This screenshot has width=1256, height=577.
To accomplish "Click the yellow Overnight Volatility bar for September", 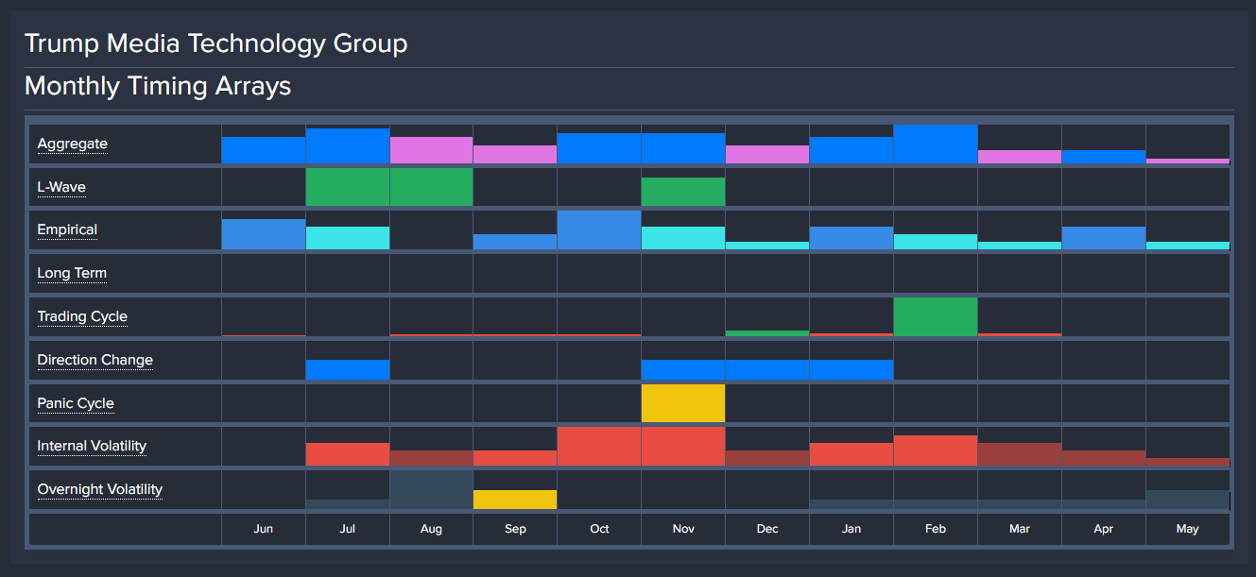I will (x=515, y=500).
